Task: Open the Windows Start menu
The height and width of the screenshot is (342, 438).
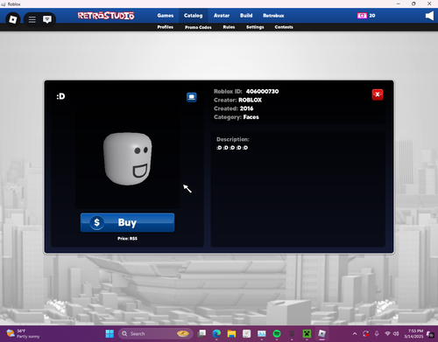Action: [109, 333]
